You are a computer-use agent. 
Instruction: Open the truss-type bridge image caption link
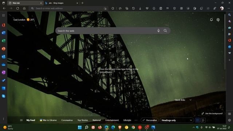point(119,71)
